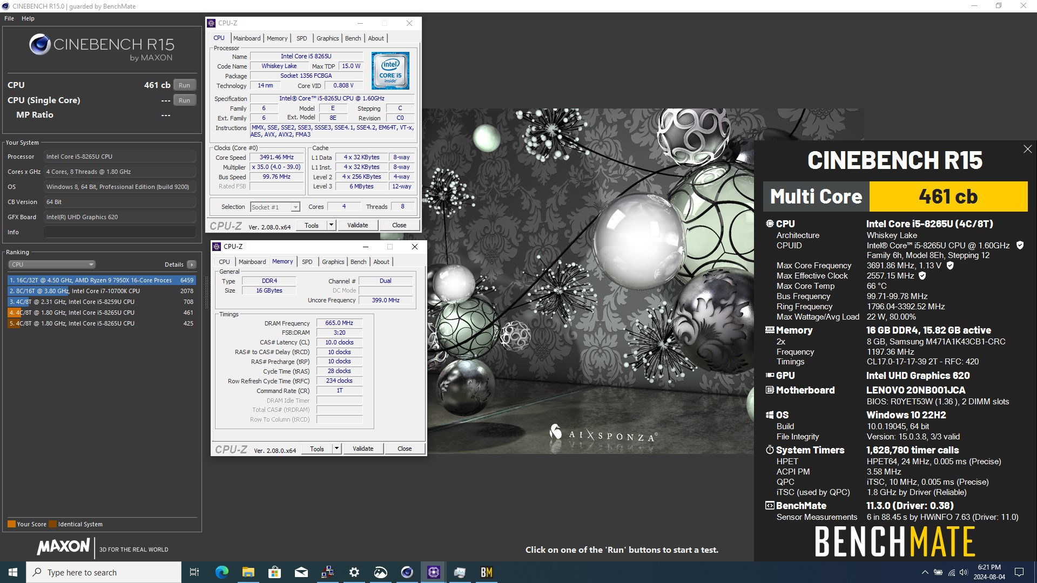
Task: Switch to BenchMate via taskbar BM icon
Action: [x=486, y=572]
